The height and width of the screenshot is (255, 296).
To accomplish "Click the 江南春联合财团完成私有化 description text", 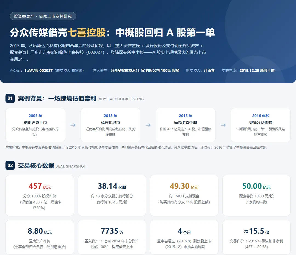I will click(110, 132).
